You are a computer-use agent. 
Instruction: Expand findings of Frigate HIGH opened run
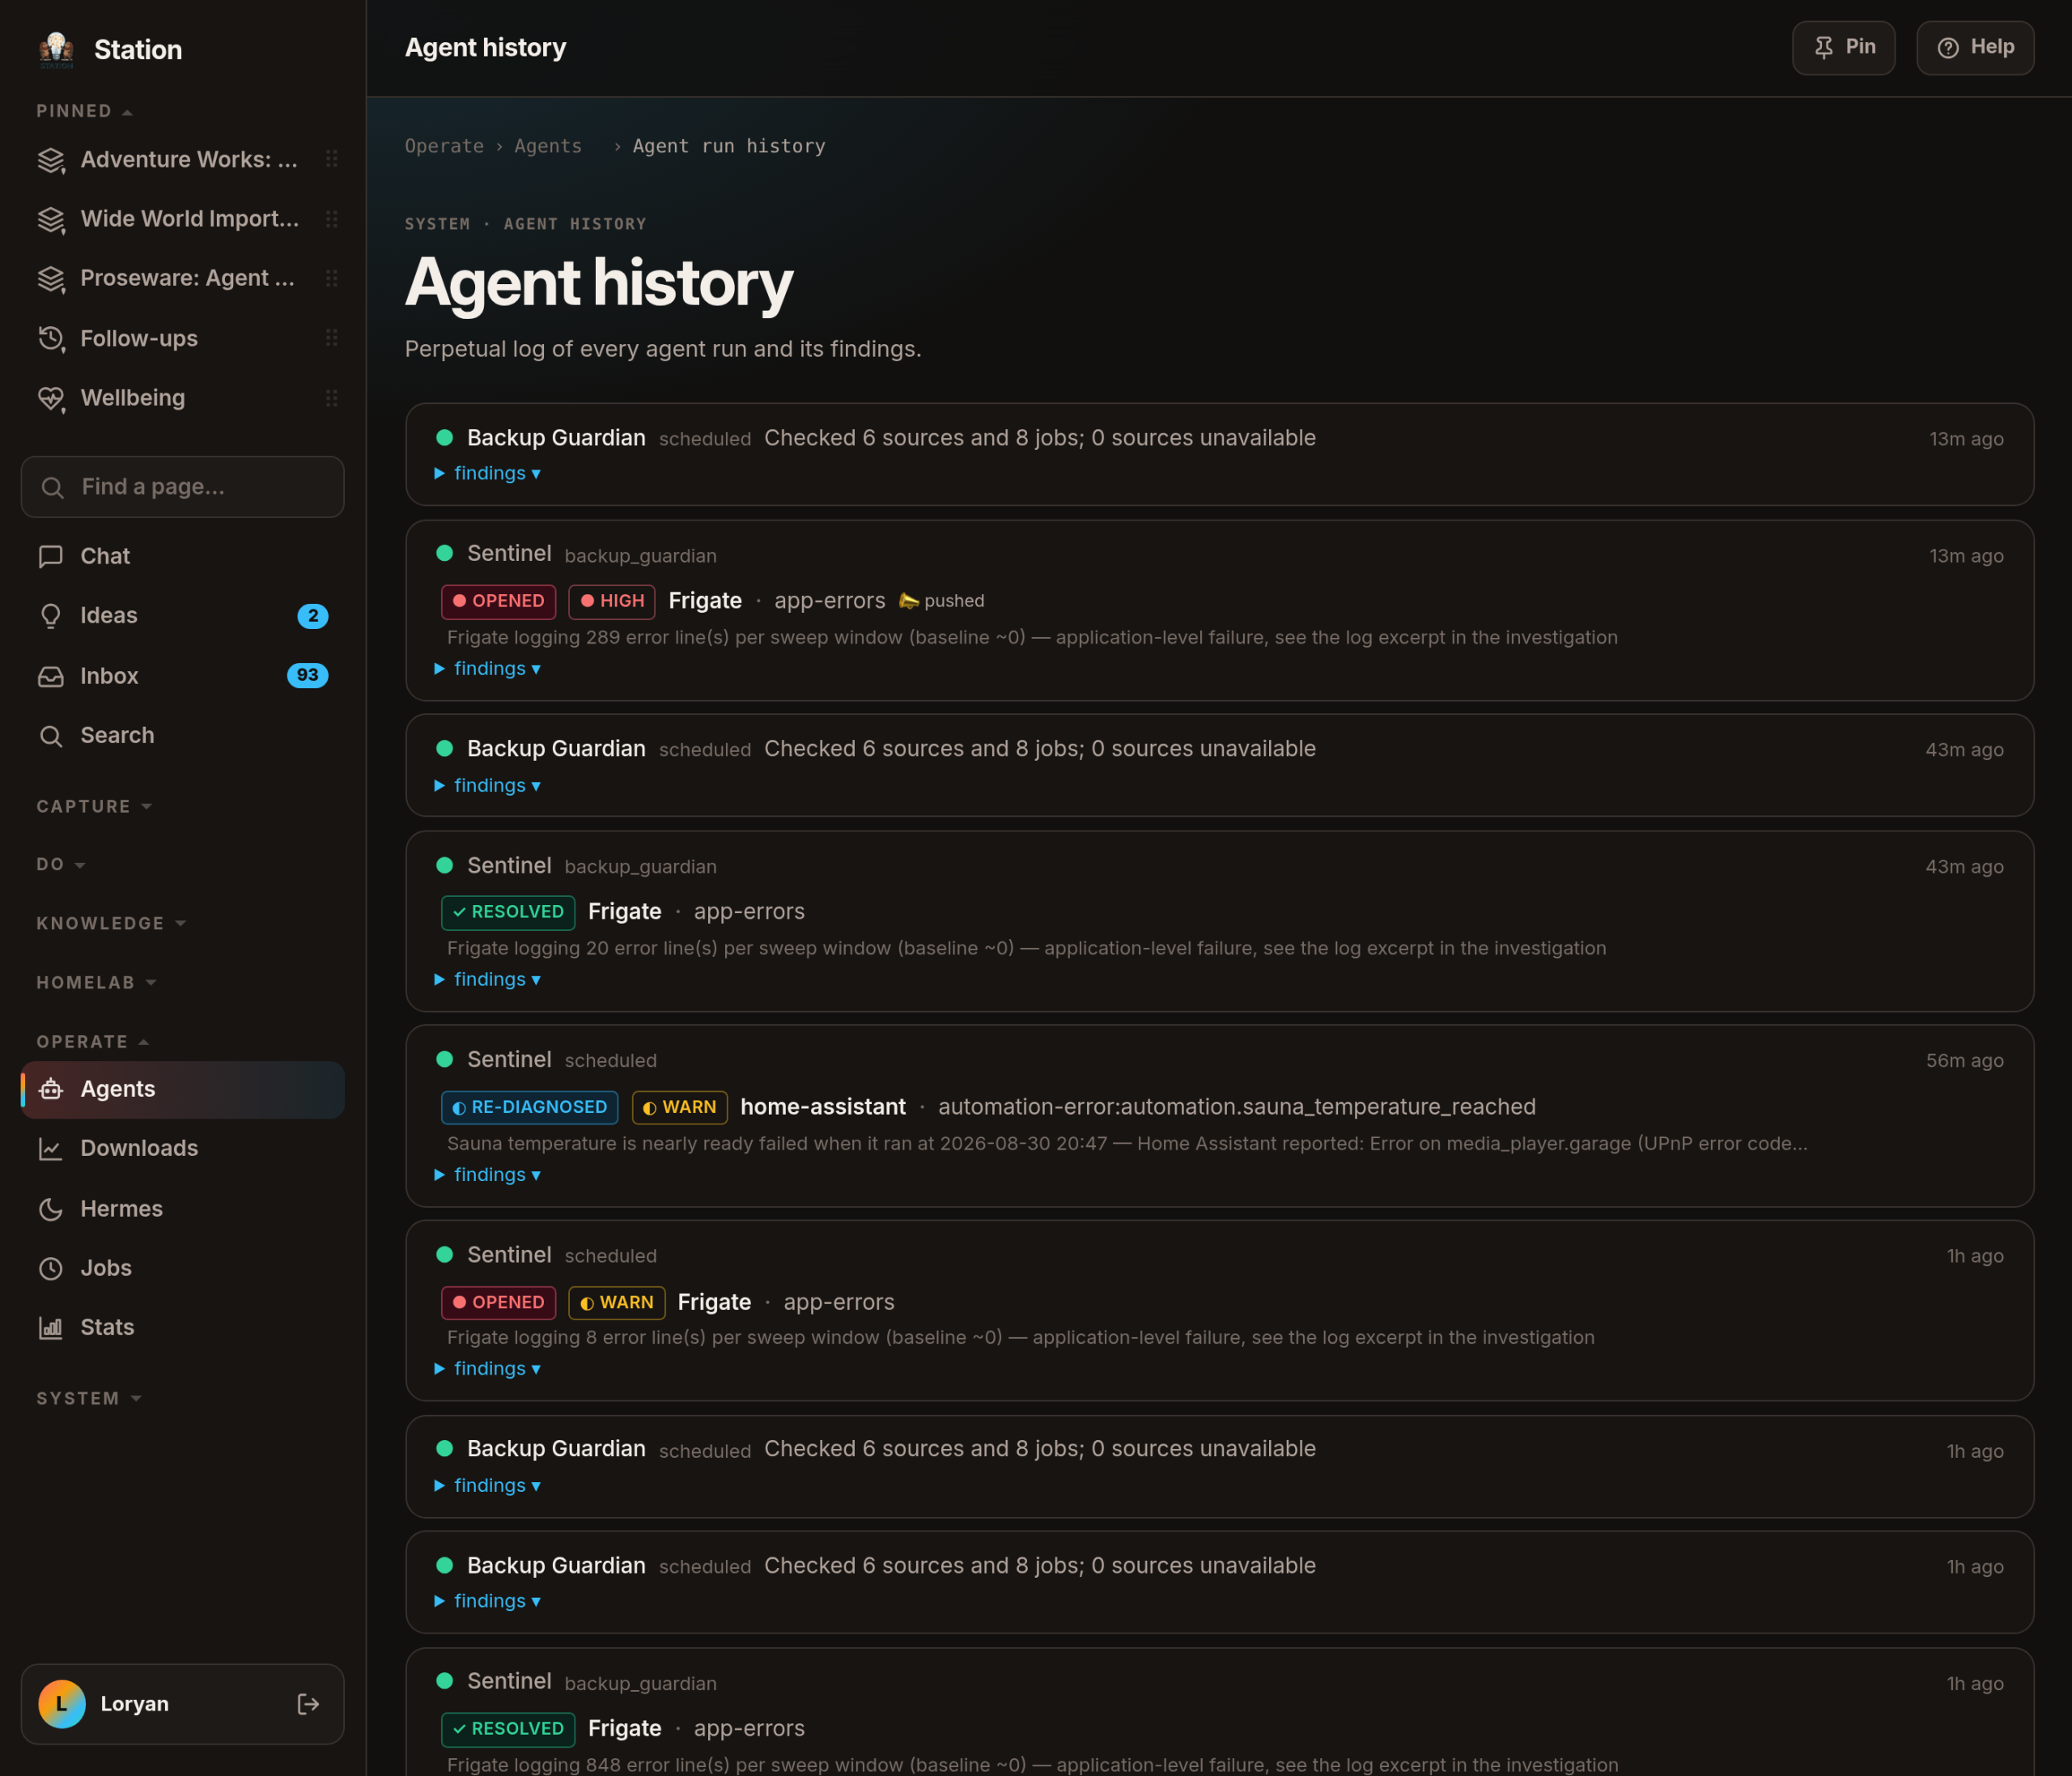pyautogui.click(x=488, y=668)
